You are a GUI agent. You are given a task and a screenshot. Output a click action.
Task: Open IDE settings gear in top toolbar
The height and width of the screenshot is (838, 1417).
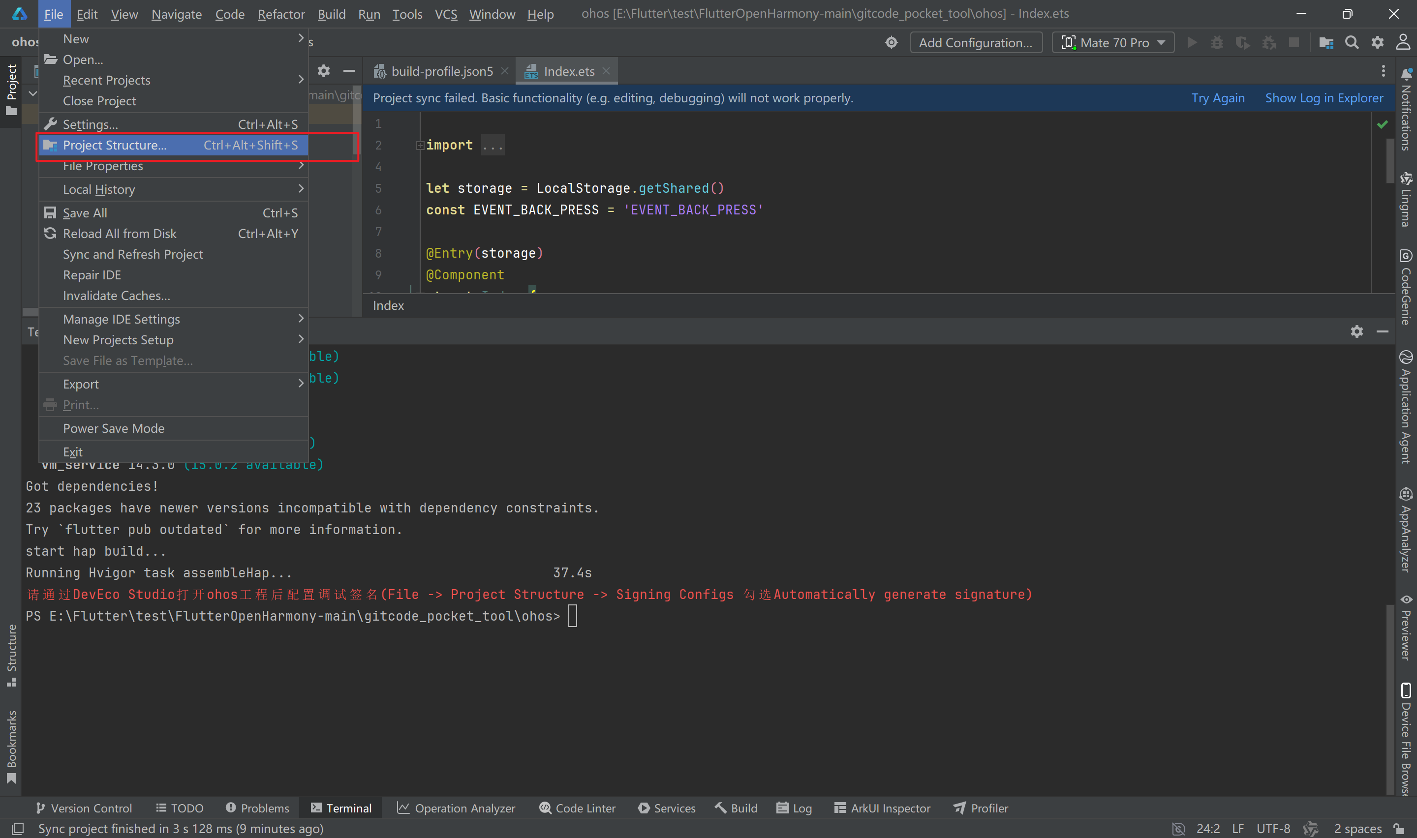pos(1378,42)
